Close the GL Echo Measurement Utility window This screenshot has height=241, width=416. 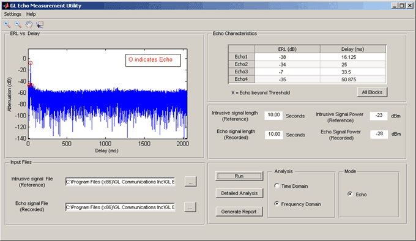409,6
